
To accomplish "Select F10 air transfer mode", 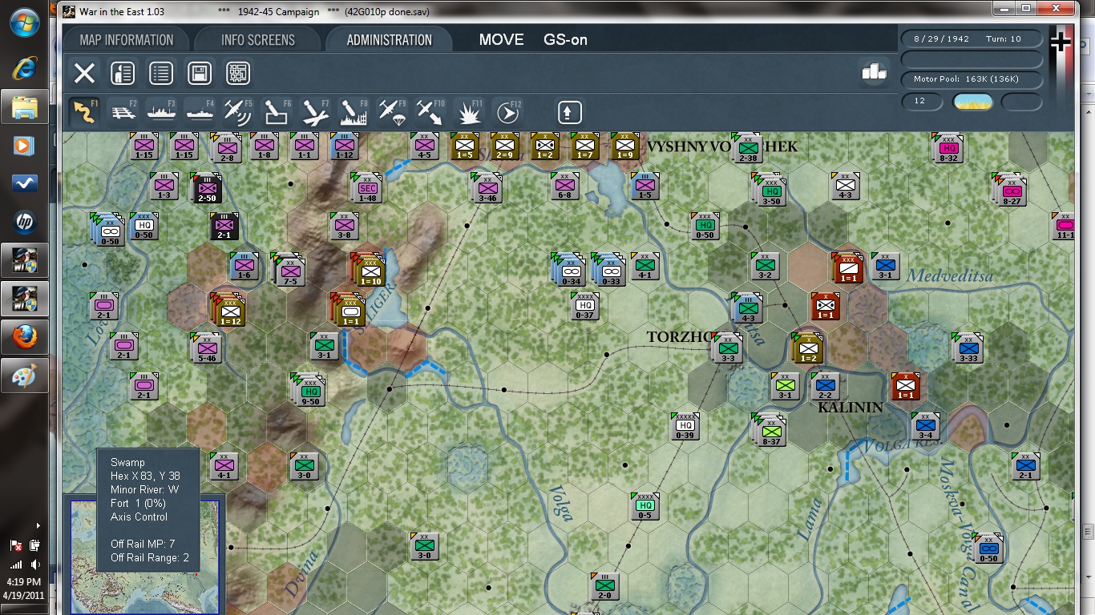I will [430, 111].
